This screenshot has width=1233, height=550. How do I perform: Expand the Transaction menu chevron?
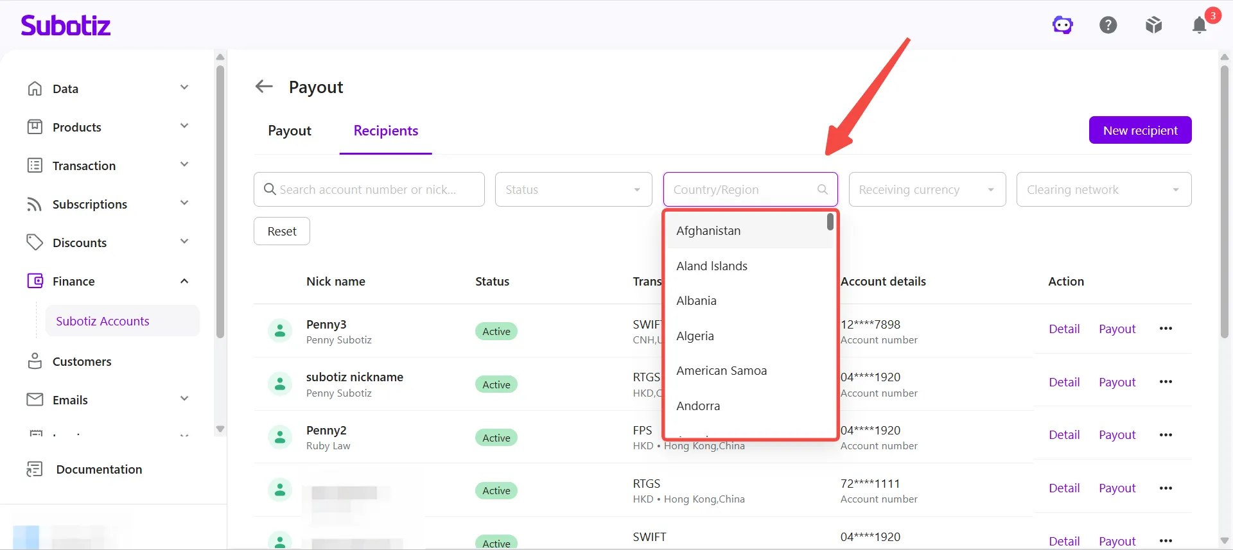[x=184, y=164]
